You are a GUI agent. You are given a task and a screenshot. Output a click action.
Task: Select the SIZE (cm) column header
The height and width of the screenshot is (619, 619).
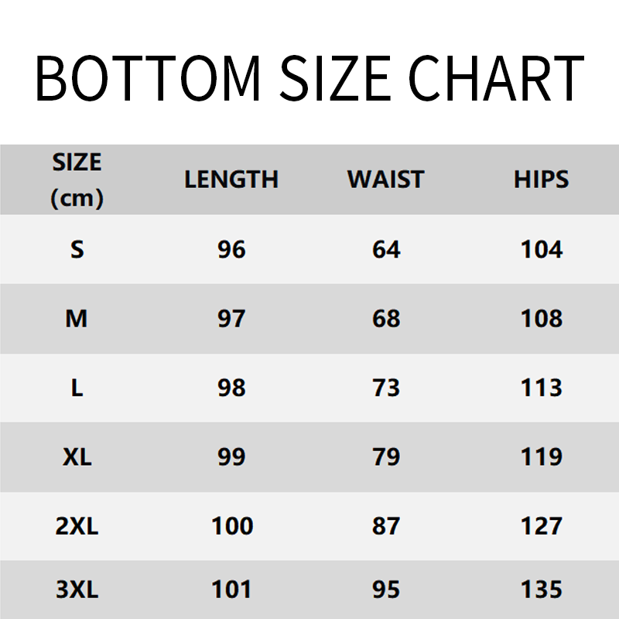(77, 180)
